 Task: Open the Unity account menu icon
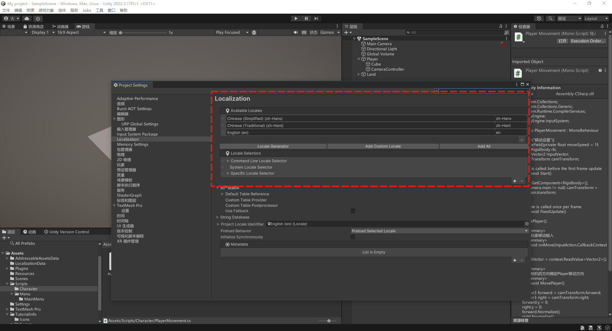click(11, 18)
